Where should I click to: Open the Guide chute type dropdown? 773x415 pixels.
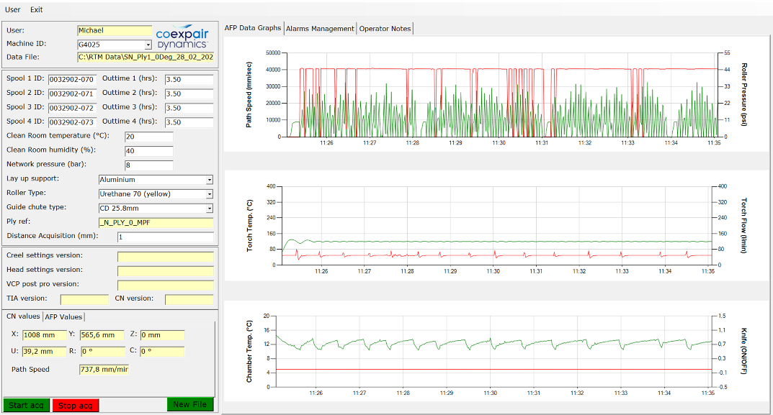tap(210, 209)
